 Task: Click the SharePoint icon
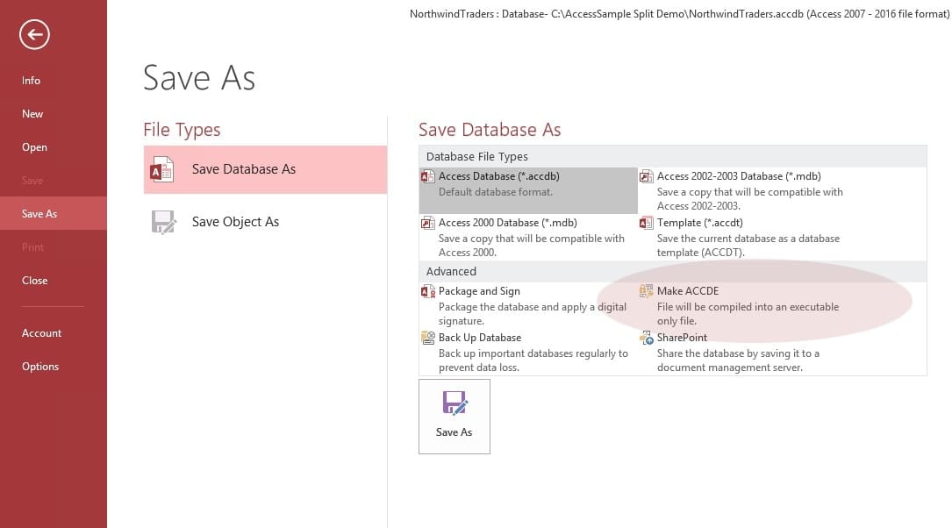point(646,338)
